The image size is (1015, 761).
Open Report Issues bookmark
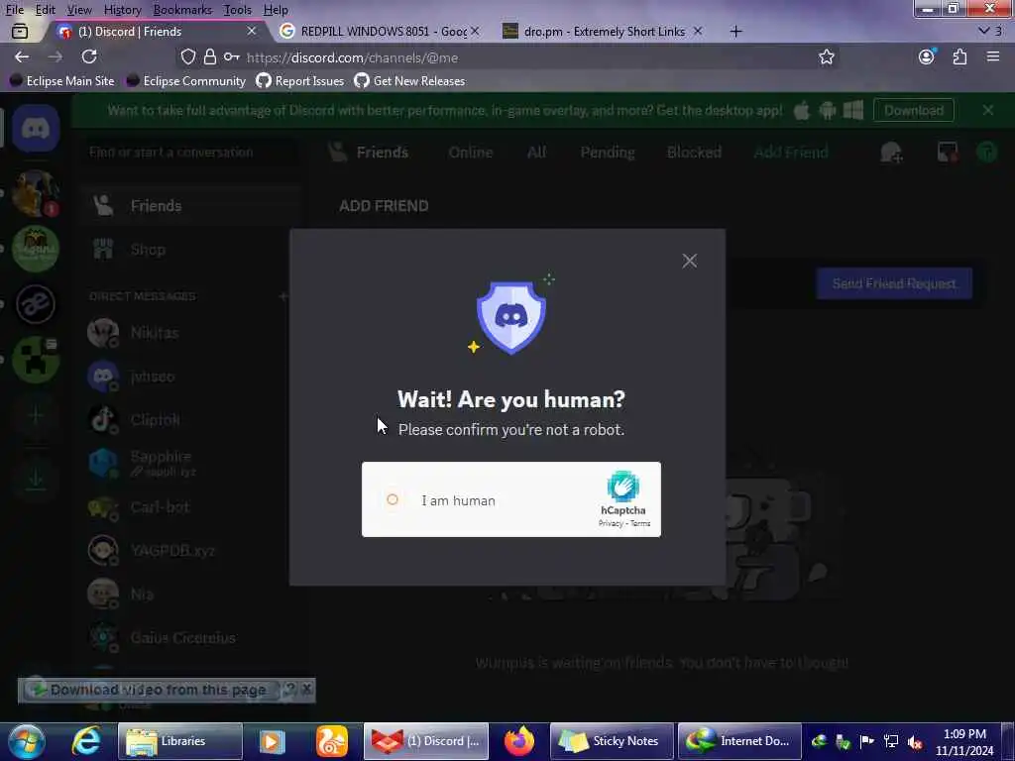(300, 81)
